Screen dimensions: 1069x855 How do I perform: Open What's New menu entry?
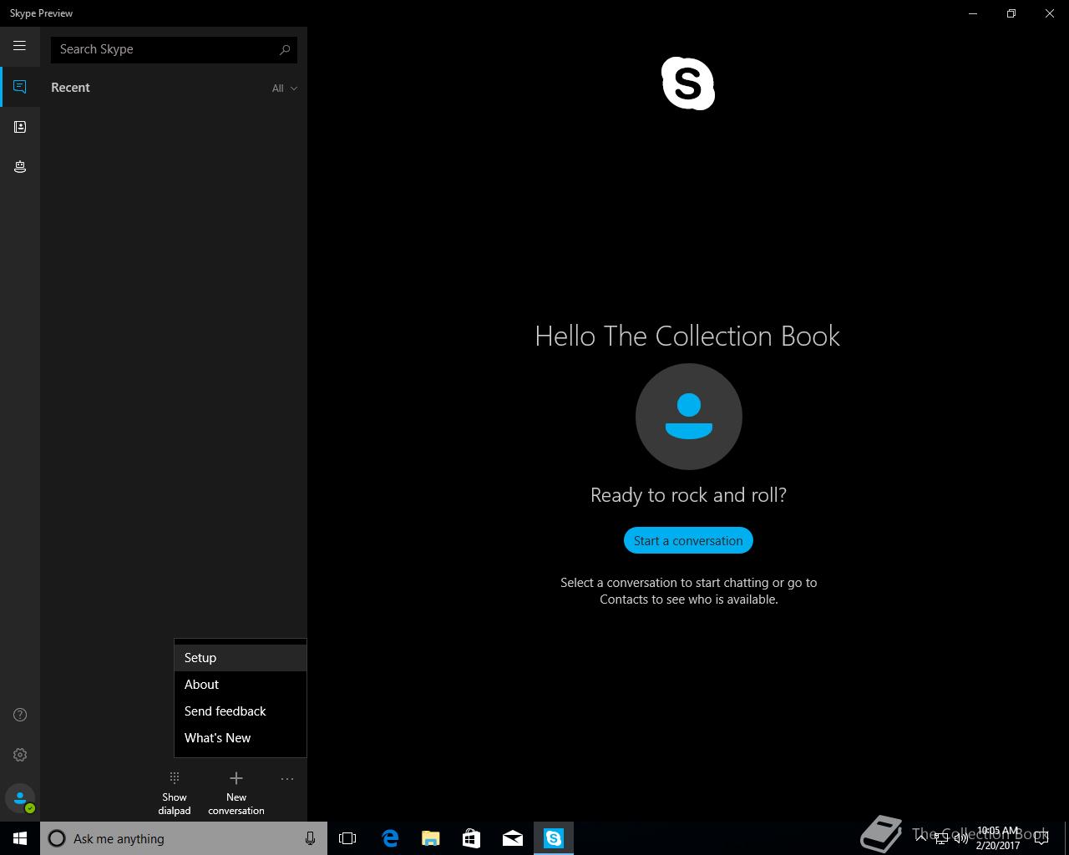(241, 738)
